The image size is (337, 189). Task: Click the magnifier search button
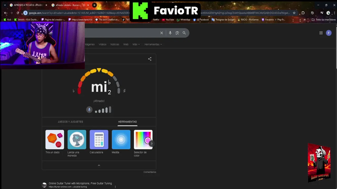click(x=184, y=33)
